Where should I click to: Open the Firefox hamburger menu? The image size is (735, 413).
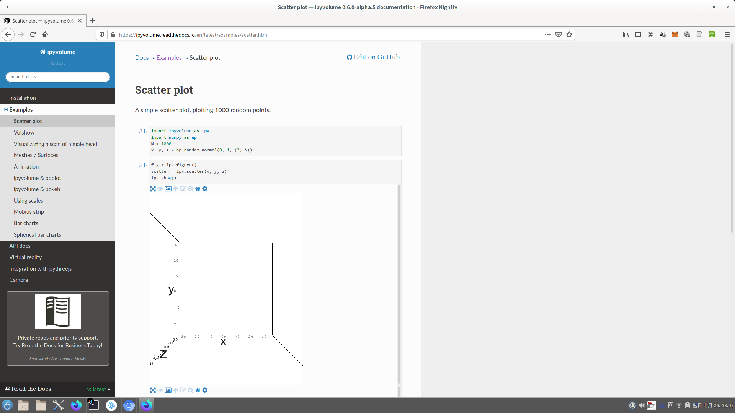click(727, 34)
